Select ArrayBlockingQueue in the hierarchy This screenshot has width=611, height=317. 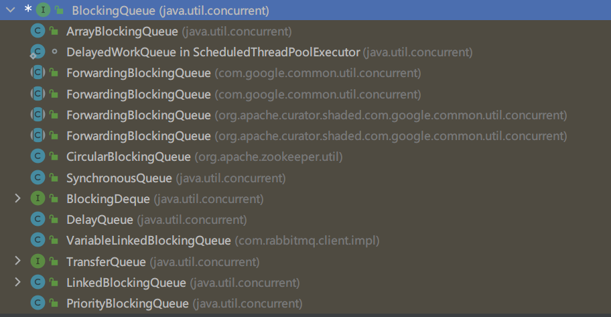122,31
